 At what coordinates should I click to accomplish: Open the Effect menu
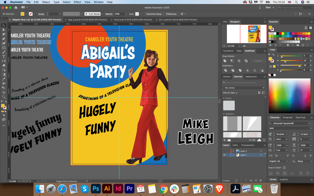click(77, 2)
